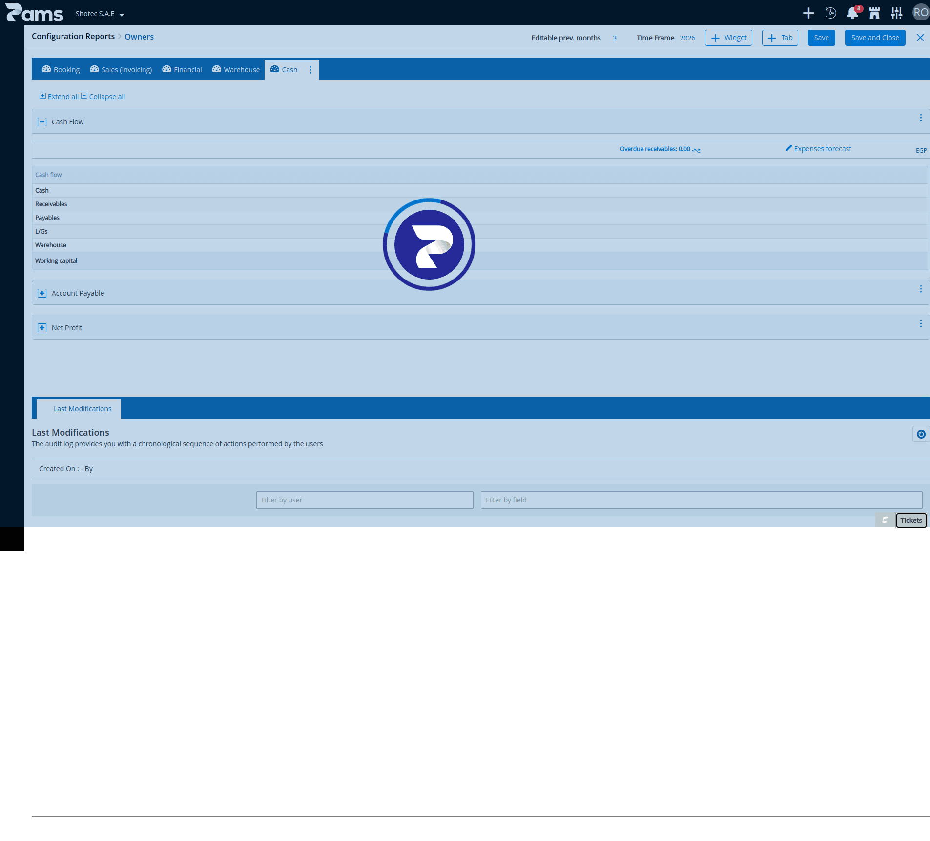This screenshot has height=841, width=930.
Task: Expand the Account Payable section
Action: point(42,293)
